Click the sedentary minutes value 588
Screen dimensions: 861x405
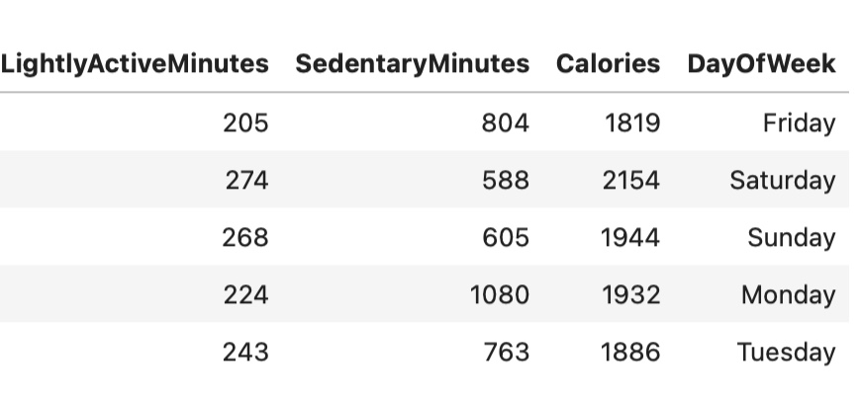506,181
